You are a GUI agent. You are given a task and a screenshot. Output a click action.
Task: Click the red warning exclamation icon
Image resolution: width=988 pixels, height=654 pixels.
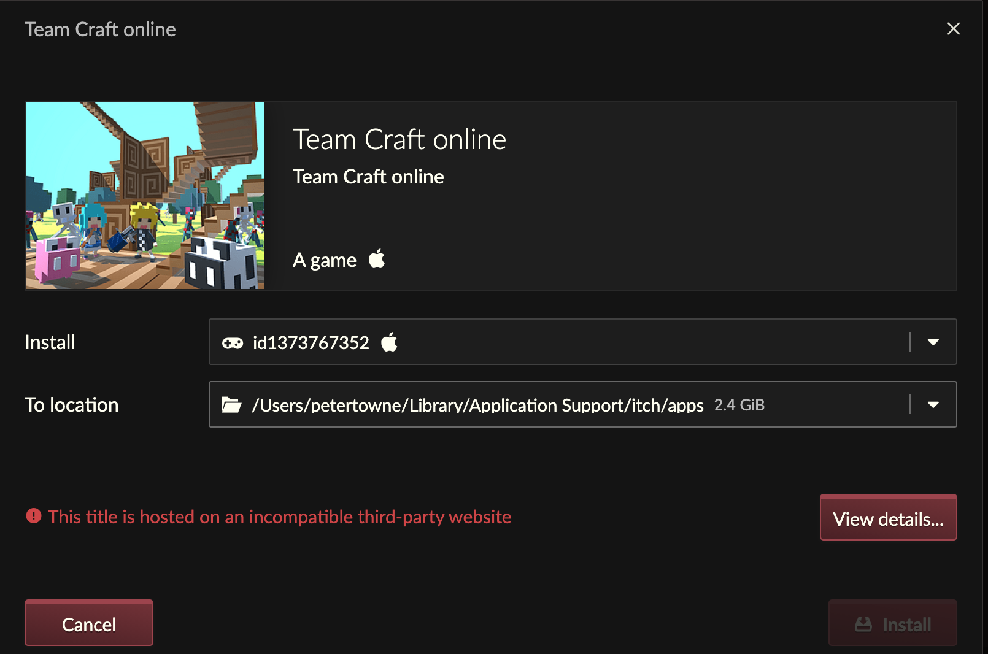[x=34, y=516]
